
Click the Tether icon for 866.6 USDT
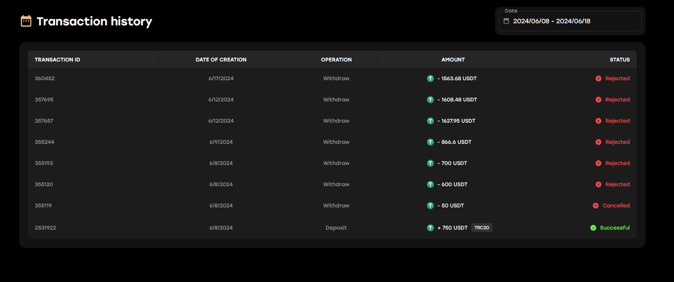(x=430, y=142)
